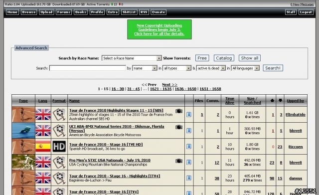Click the Spanish flag in Stage 16 TVE HD row
The image size is (319, 195).
[43, 146]
